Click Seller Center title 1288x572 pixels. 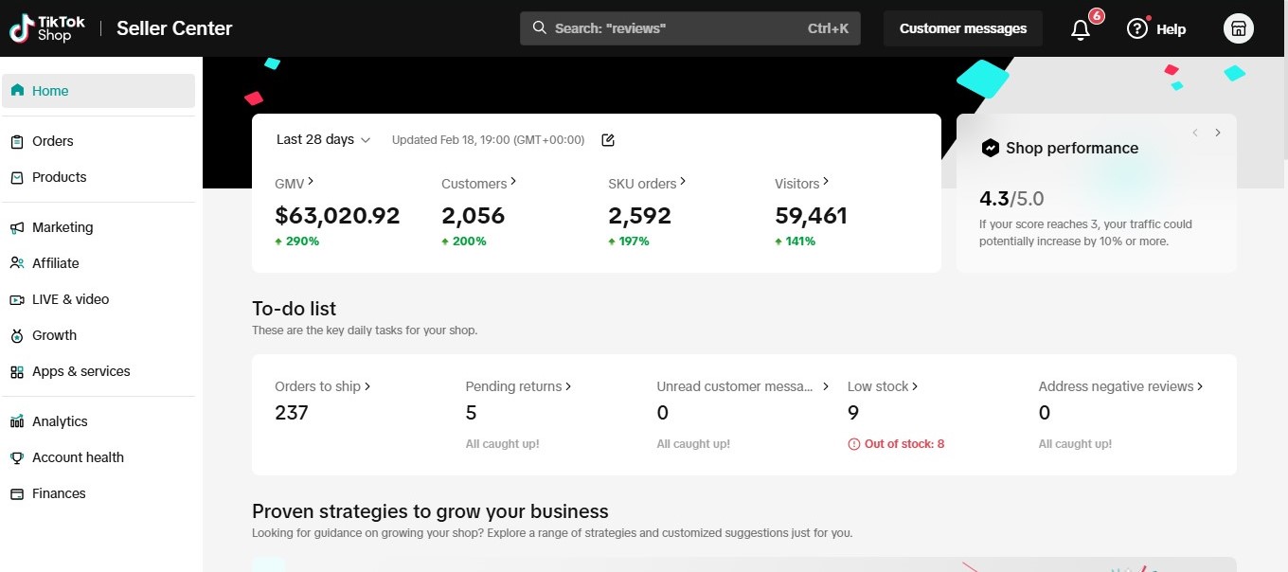174,28
